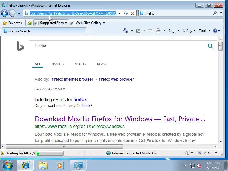
Task: Click the greyed Forward arrow button
Action: [13, 13]
